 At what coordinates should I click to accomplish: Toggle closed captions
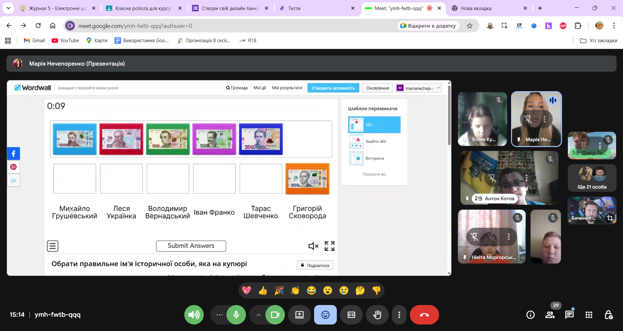pyautogui.click(x=351, y=315)
